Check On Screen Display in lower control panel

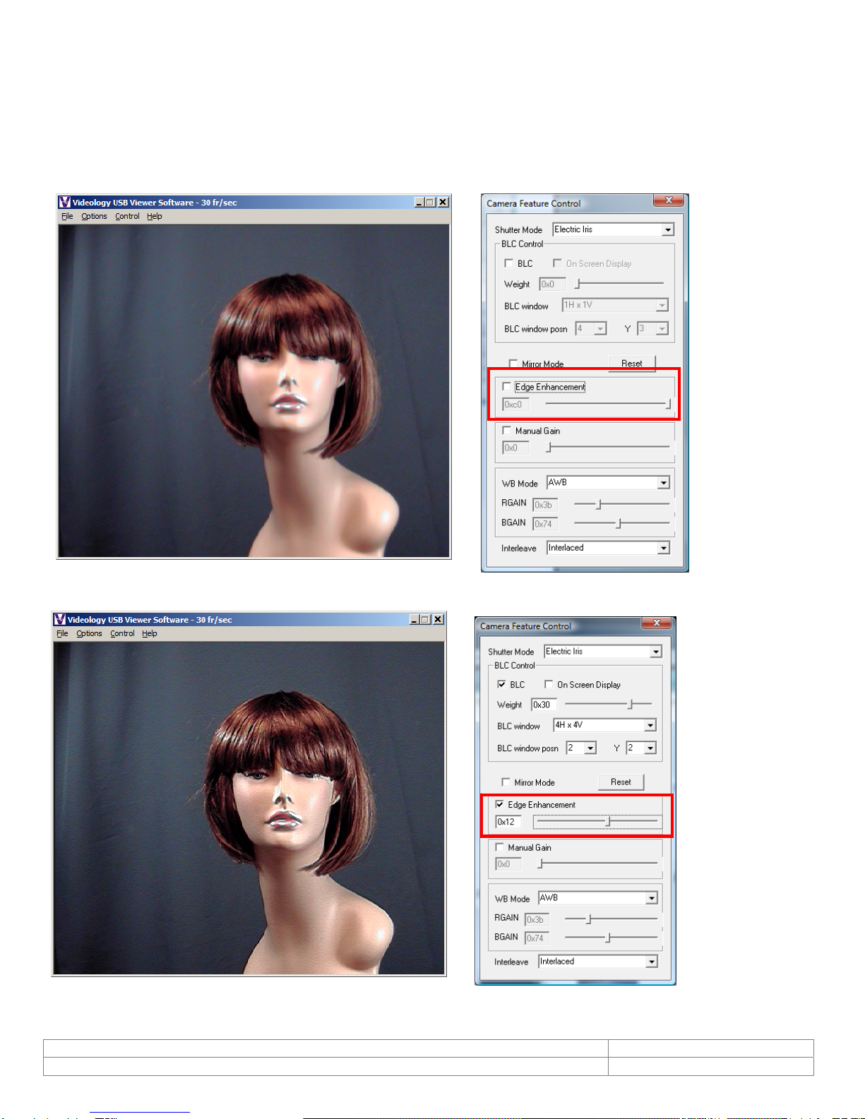tap(548, 684)
